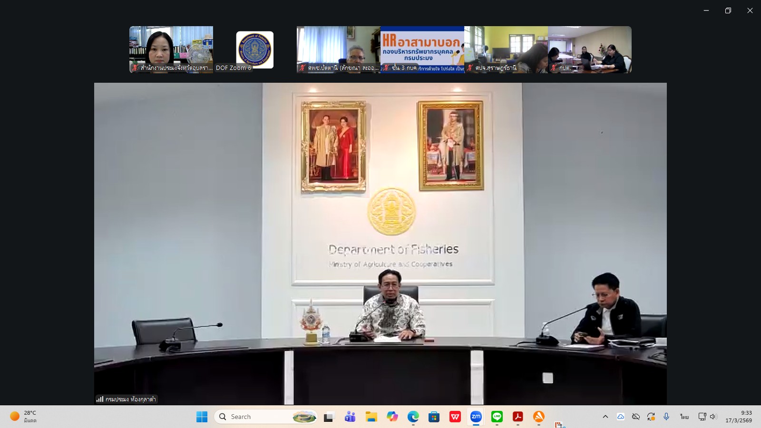Open the ไทย language input switcher
The image size is (761, 428).
click(x=684, y=417)
